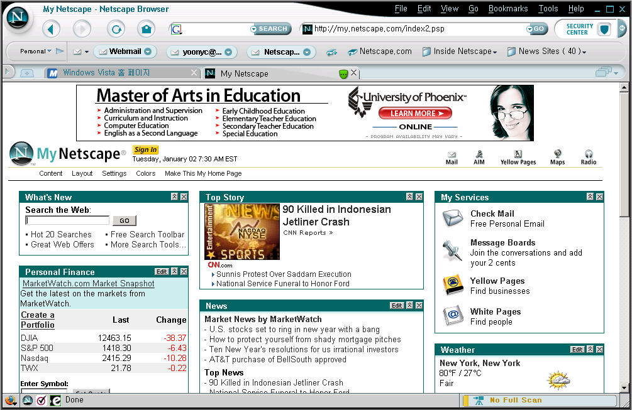Open Mail icon in page header

pos(452,158)
